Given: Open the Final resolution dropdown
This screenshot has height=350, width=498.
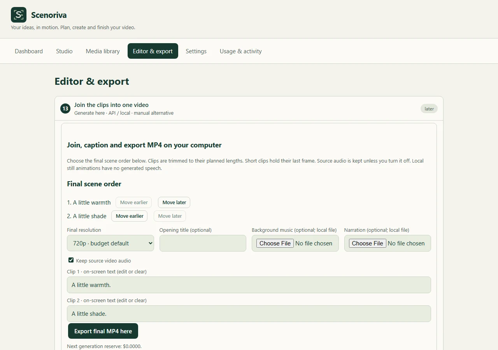Looking at the screenshot, I should click(x=110, y=243).
